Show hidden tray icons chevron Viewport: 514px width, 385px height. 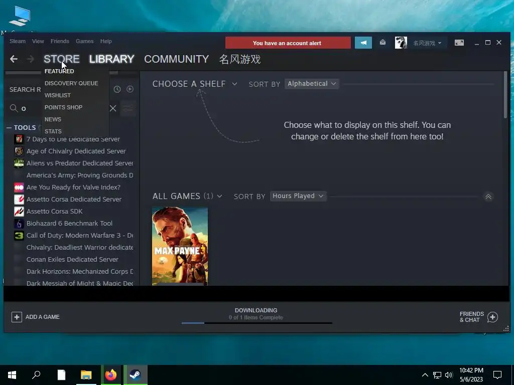[x=425, y=375]
